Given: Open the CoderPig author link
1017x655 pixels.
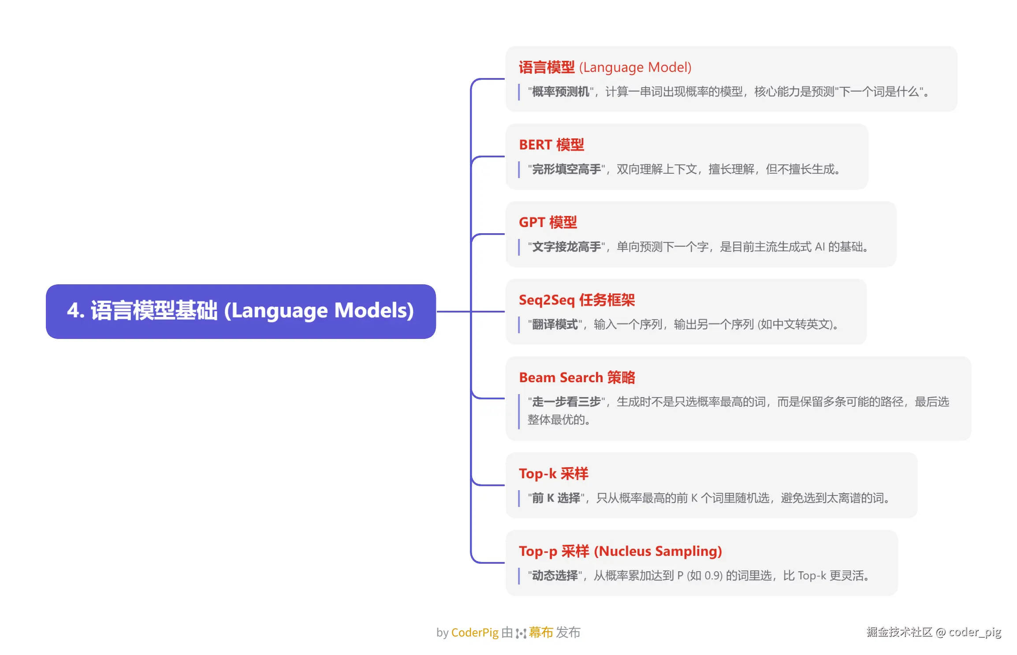Looking at the screenshot, I should (x=475, y=633).
